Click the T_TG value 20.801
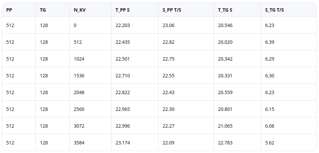This screenshot has width=319, height=153. point(225,109)
